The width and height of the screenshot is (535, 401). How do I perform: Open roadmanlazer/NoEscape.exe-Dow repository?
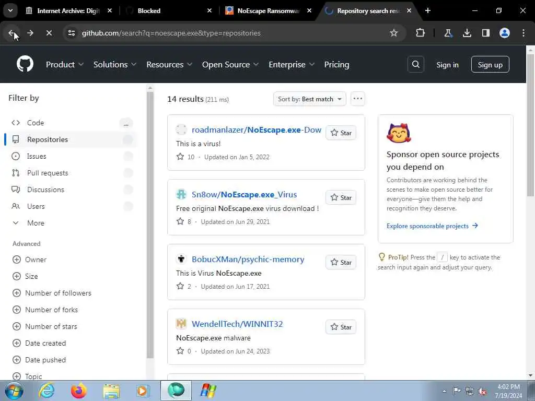click(x=256, y=130)
